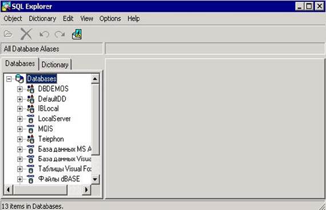Click the tree scroll down arrow
The height and width of the screenshot is (210, 326).
tap(95, 179)
